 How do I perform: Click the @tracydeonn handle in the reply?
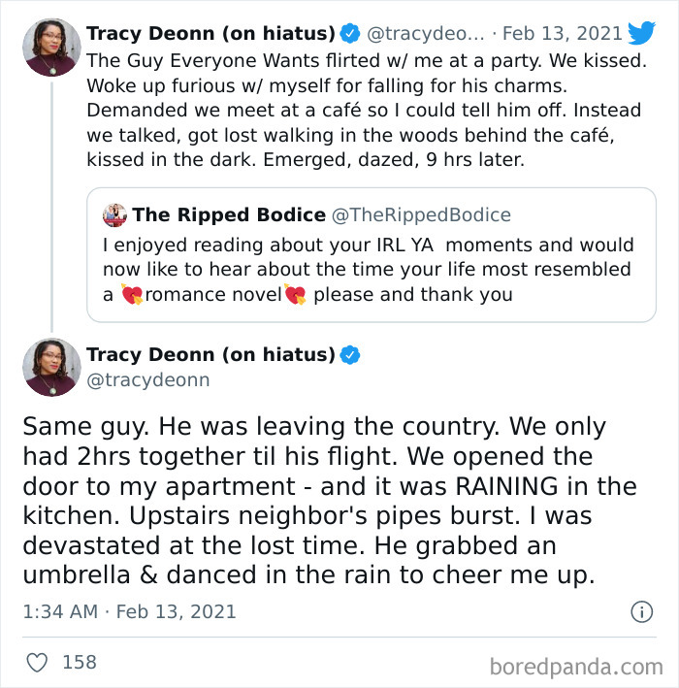click(147, 380)
